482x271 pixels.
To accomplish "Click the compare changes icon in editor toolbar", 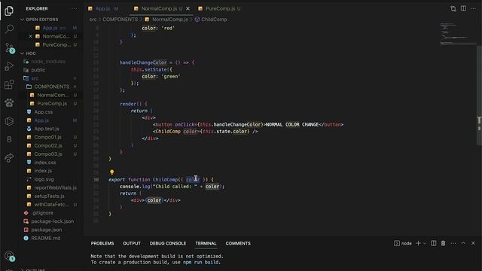I will click(x=453, y=8).
